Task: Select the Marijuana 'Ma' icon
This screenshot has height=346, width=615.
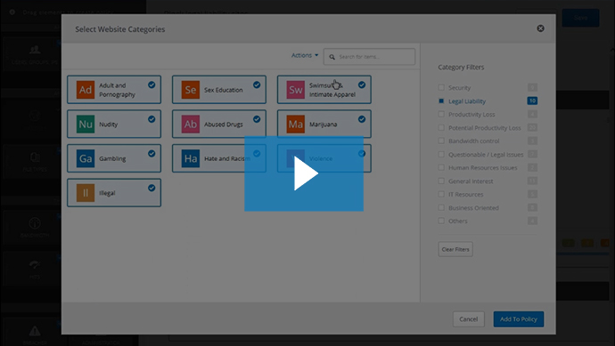Action: (296, 124)
